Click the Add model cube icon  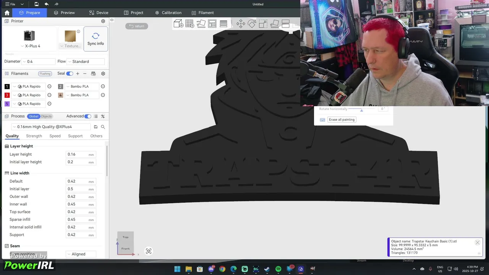pyautogui.click(x=178, y=24)
